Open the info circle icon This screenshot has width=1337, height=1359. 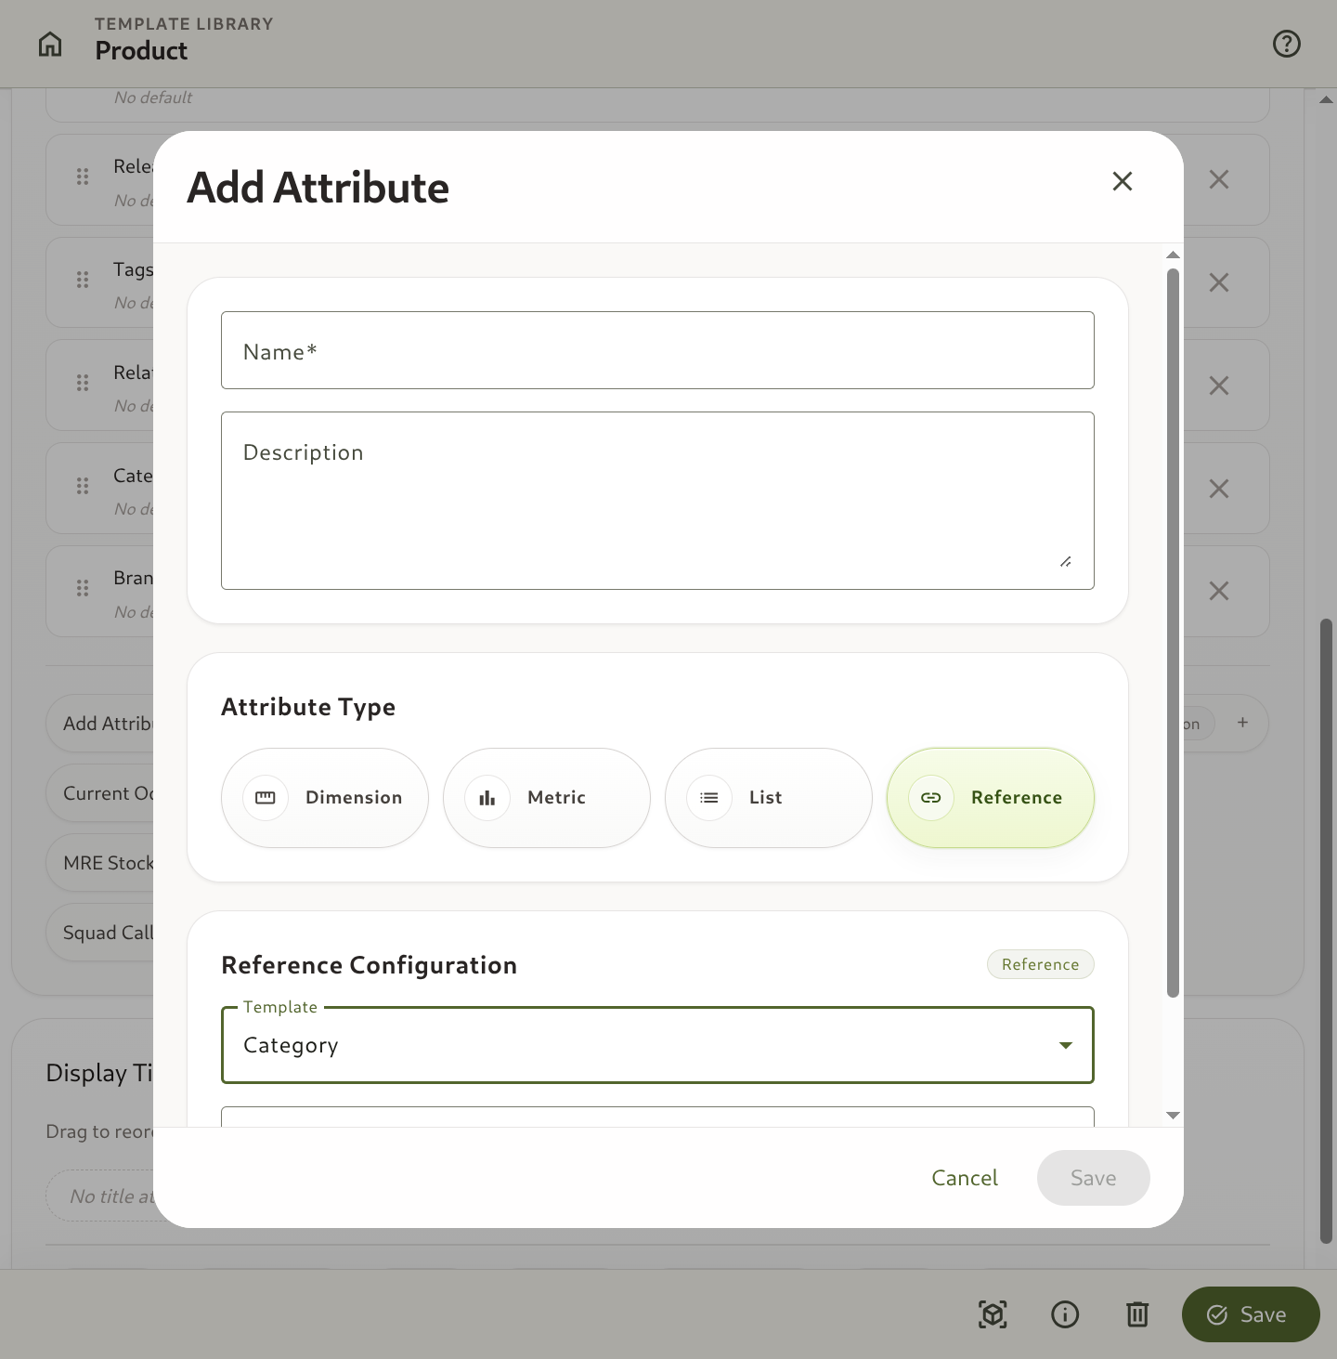(x=1065, y=1314)
